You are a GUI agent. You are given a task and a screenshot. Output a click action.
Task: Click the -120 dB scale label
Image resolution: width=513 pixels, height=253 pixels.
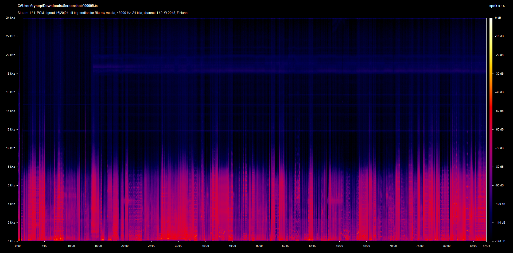coord(499,241)
